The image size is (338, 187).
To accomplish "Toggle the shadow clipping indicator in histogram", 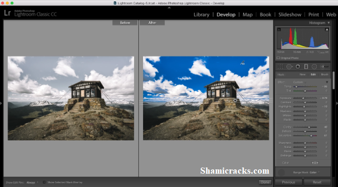I will 279,30.
